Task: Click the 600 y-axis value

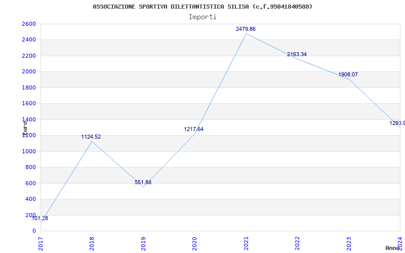Action: 31,183
